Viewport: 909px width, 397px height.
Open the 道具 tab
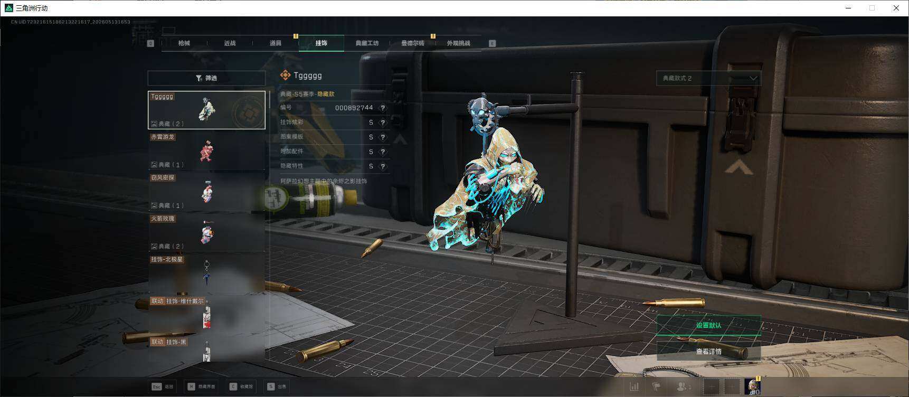click(276, 43)
